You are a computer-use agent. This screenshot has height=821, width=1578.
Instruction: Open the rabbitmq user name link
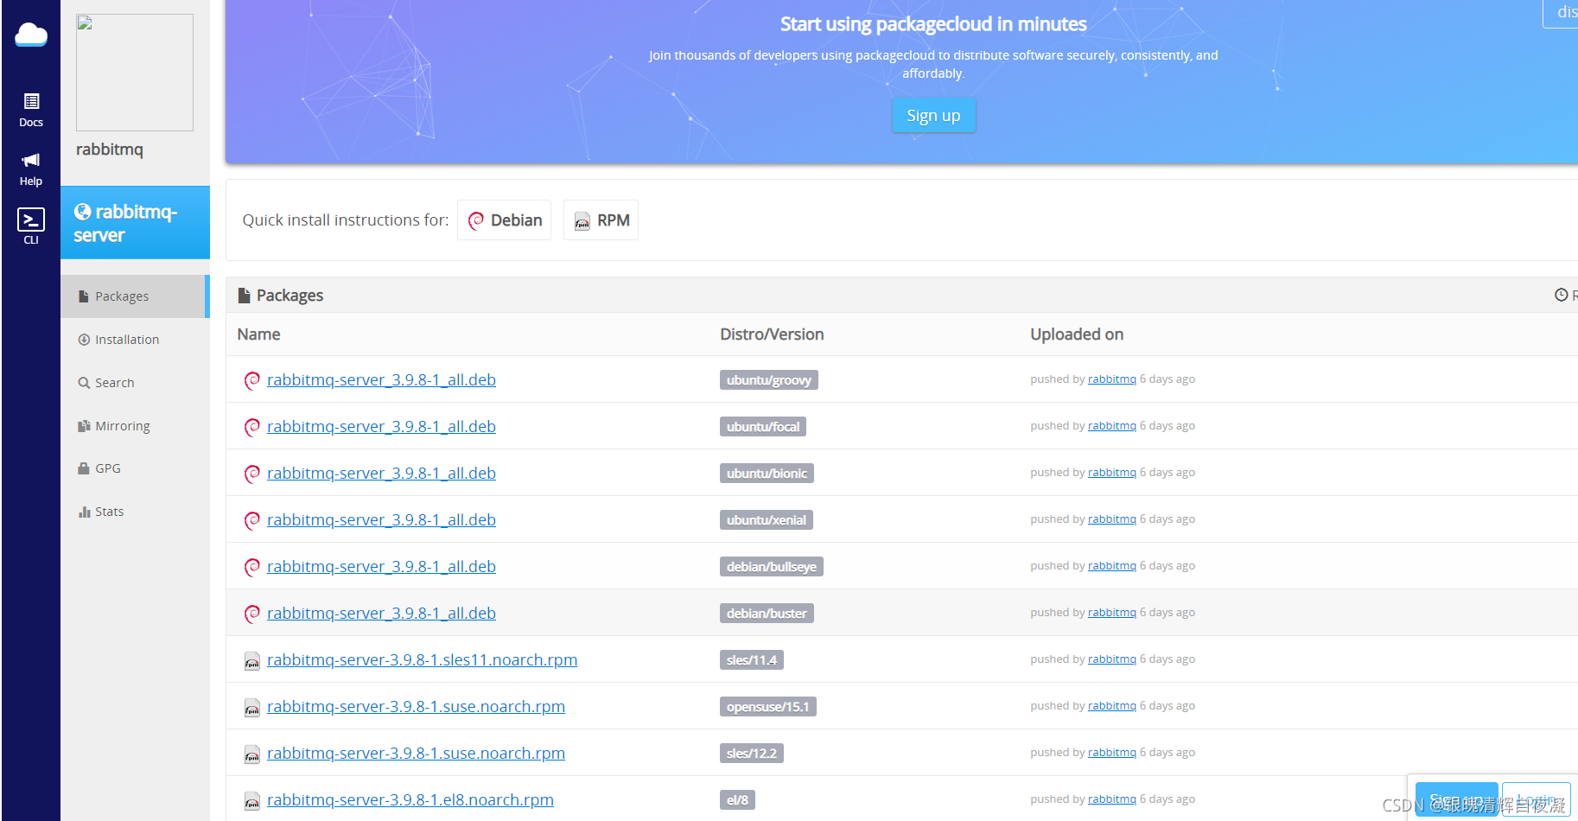pos(110,150)
